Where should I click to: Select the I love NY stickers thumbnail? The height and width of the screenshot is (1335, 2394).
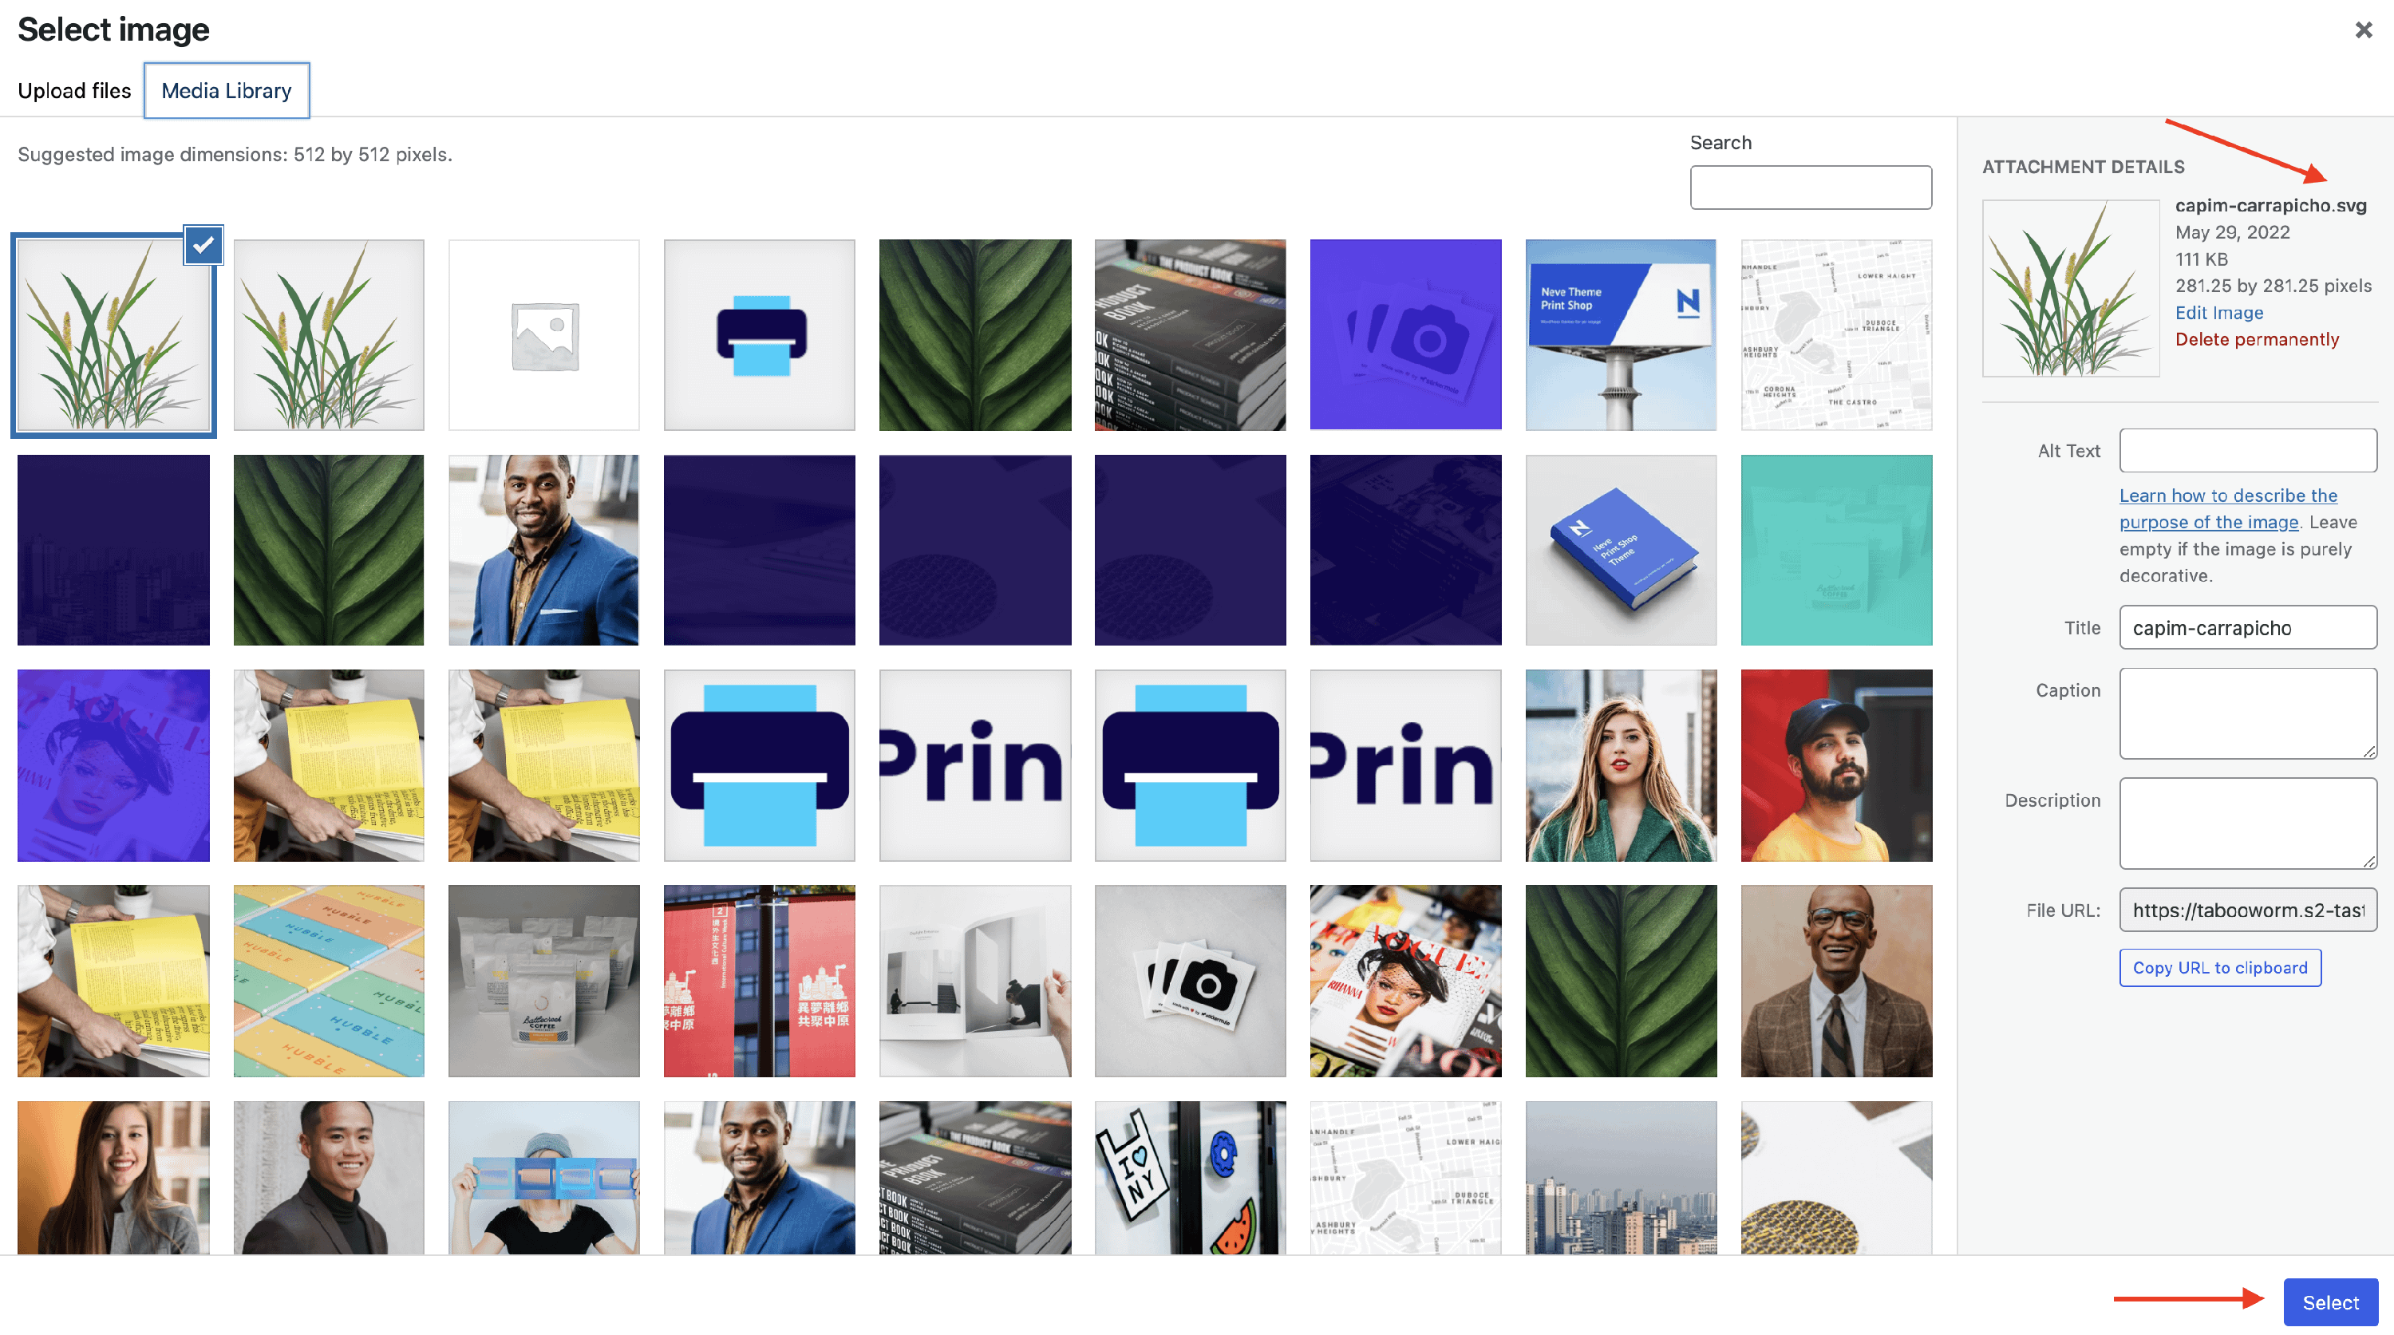1190,1177
